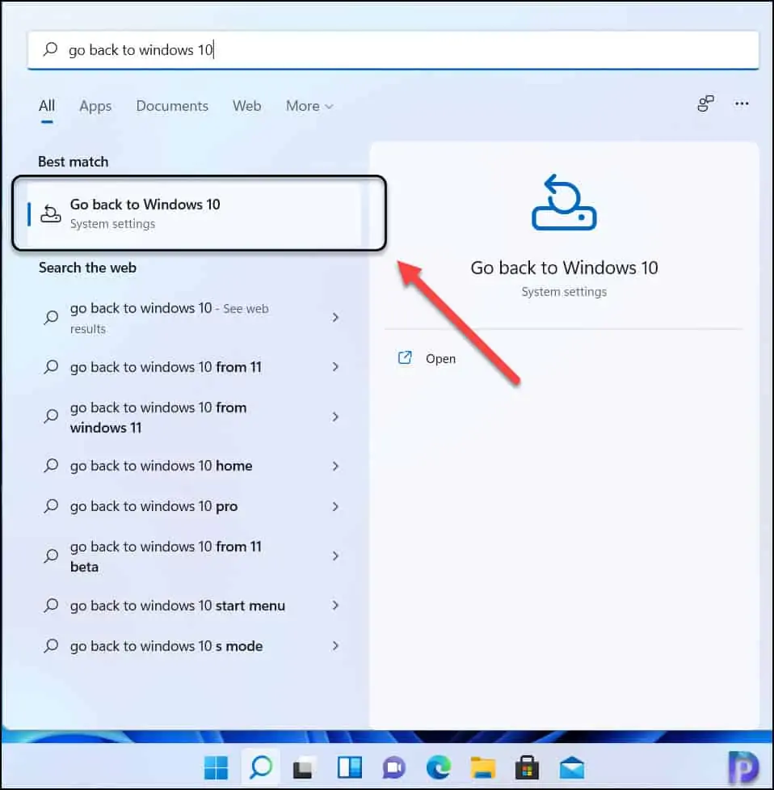Click the Open external-link icon
Image resolution: width=774 pixels, height=790 pixels.
[x=405, y=357]
